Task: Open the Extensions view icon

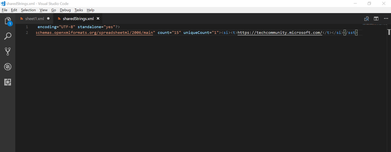Action: (8, 82)
